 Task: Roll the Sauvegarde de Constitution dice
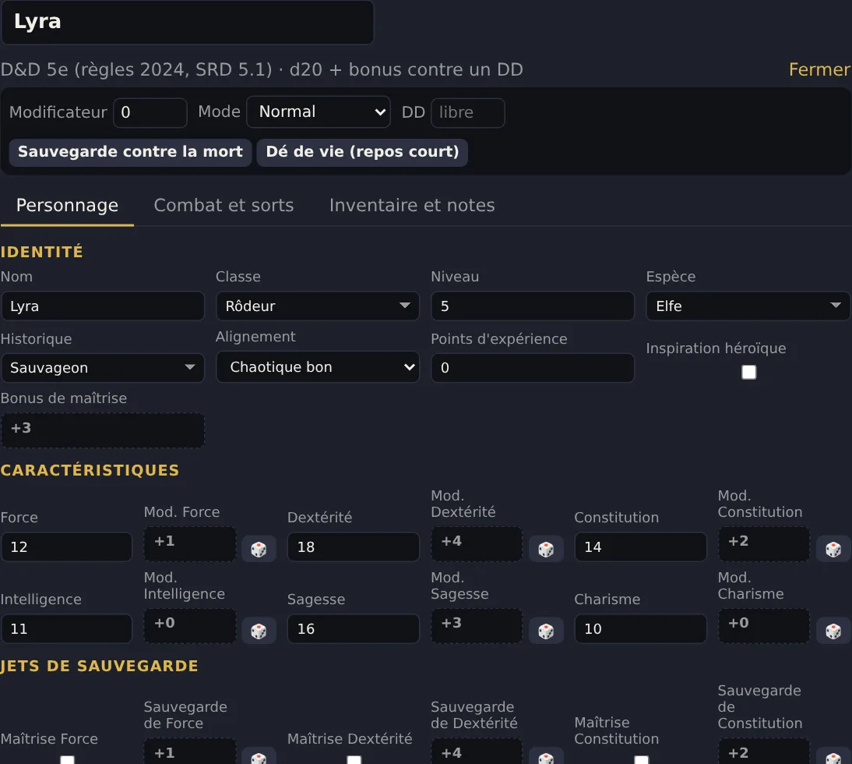tap(833, 756)
